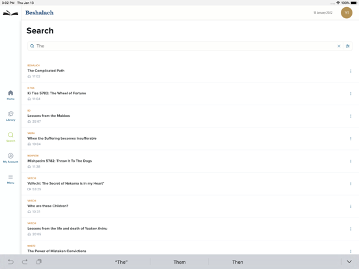Click the Search page heading
The width and height of the screenshot is (359, 269).
pyautogui.click(x=40, y=31)
